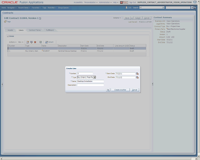The image size is (200, 160).
Task: Click the global search text box
Action: tap(178, 7)
